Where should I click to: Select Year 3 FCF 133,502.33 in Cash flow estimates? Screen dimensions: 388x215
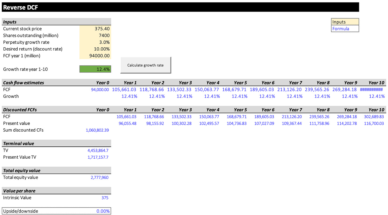pyautogui.click(x=179, y=90)
